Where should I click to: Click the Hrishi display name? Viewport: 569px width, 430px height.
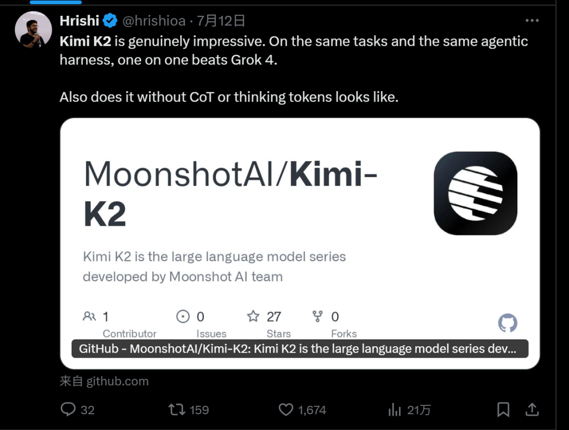click(80, 21)
